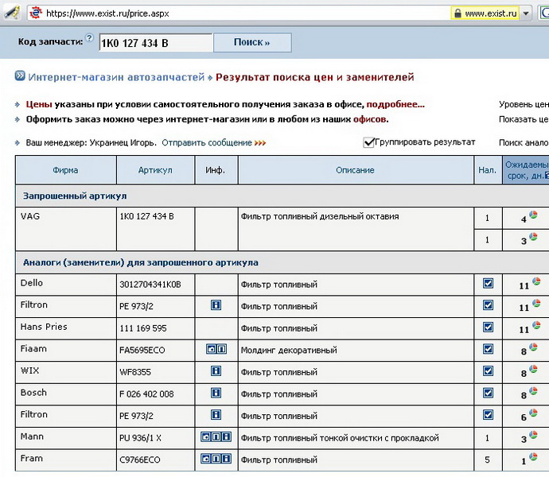Image resolution: width=549 pixels, height=477 pixels.
Task: Open info icon in Fiaam row
Action: click(x=222, y=349)
